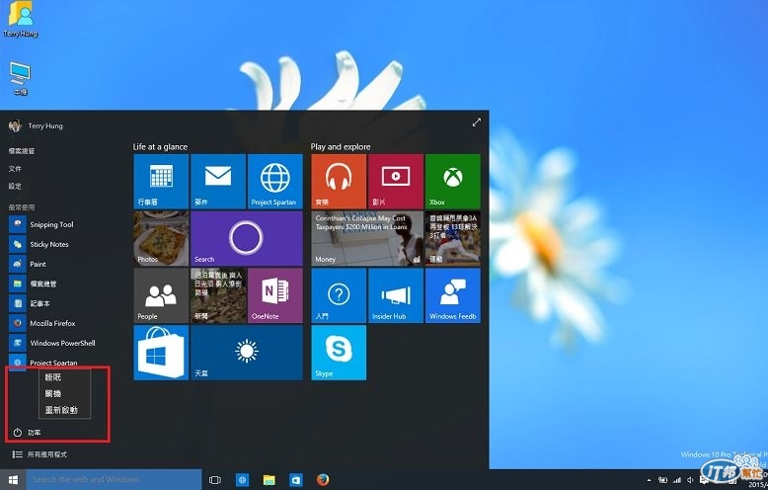This screenshot has height=490, width=768.
Task: Click the Life at a glance group title
Action: click(160, 146)
